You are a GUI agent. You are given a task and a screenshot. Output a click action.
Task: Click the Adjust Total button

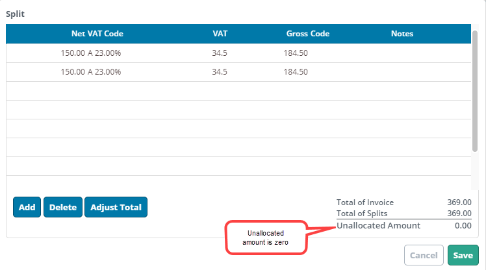click(x=116, y=207)
